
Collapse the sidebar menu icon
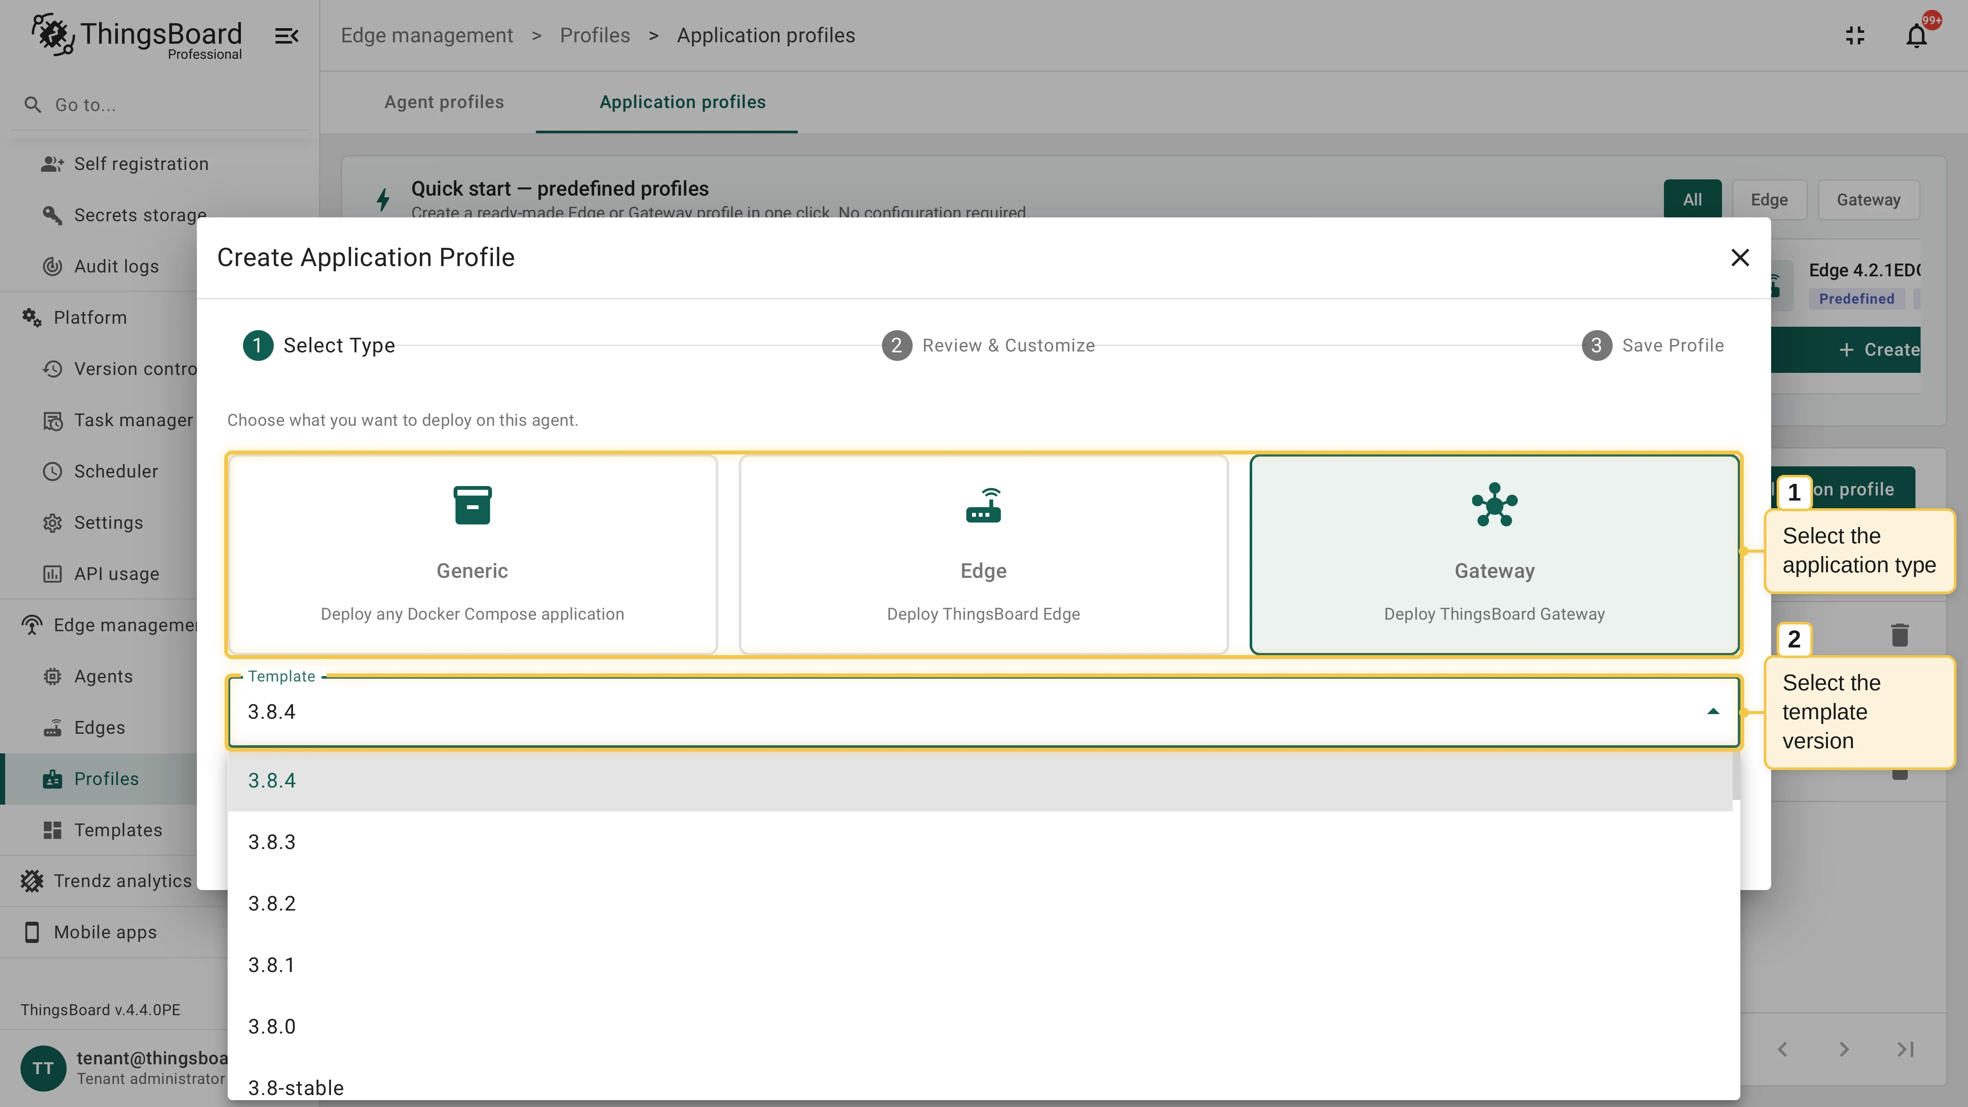[x=287, y=36]
